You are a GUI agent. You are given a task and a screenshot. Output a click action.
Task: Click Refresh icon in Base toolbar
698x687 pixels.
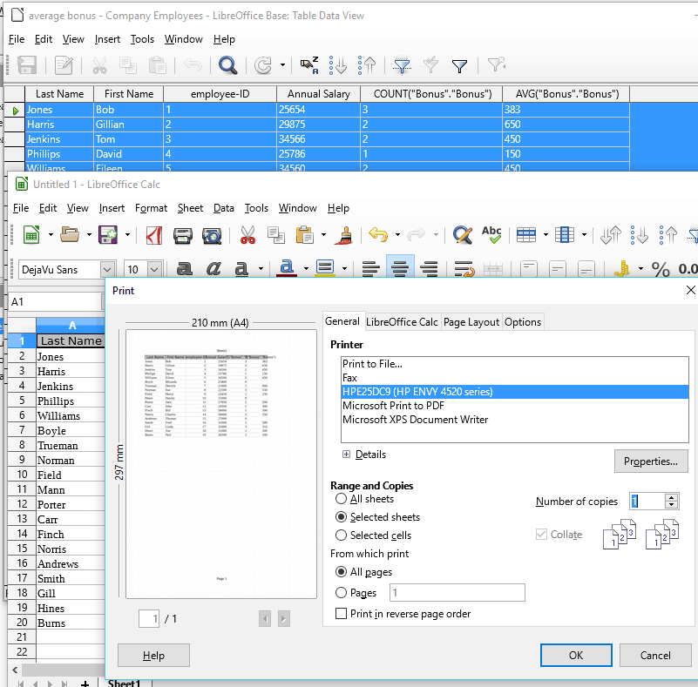[263, 65]
